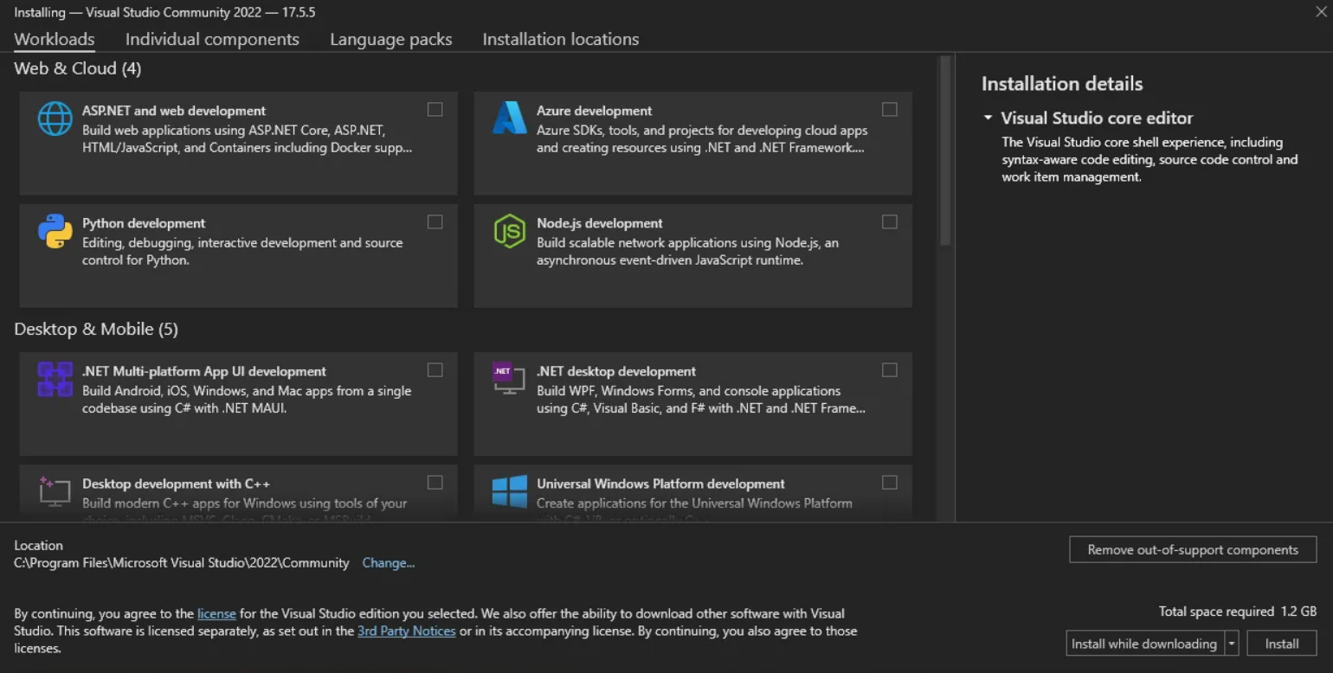1333x673 pixels.
Task: Enable the ASP.NET and web development checkbox
Action: pos(435,110)
